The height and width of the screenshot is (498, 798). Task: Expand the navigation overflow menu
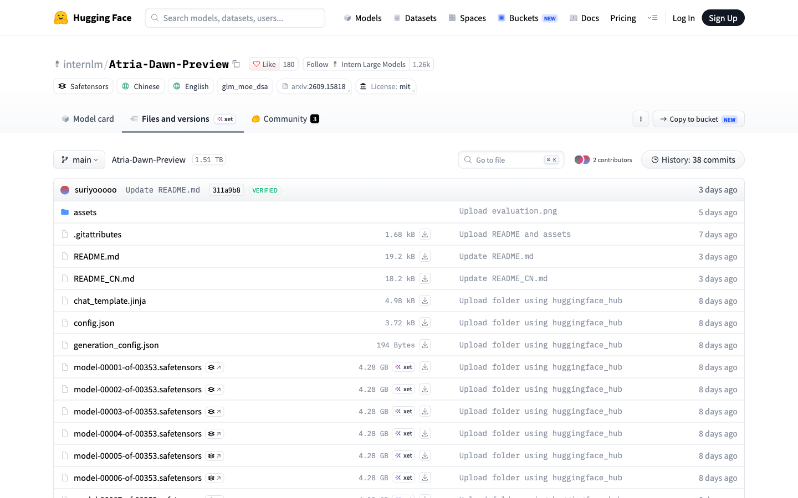coord(652,18)
